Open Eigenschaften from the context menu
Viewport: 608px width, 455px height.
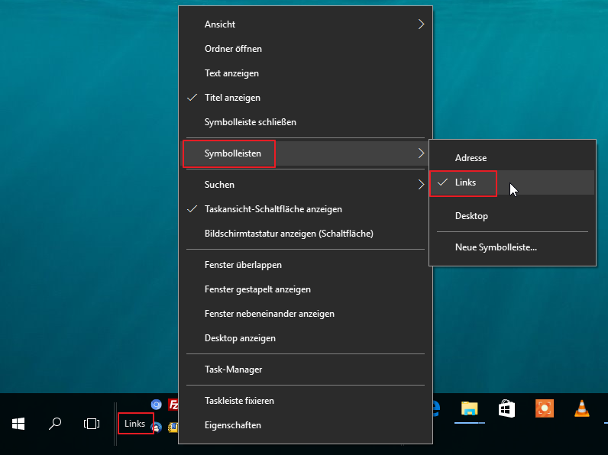click(x=306, y=425)
